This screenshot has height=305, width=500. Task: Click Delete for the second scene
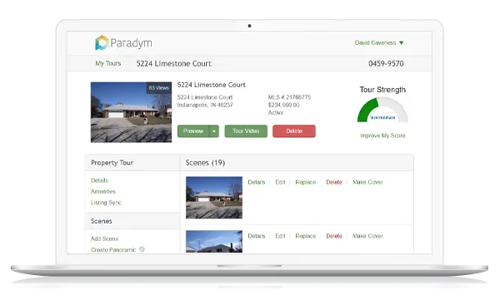coord(334,236)
